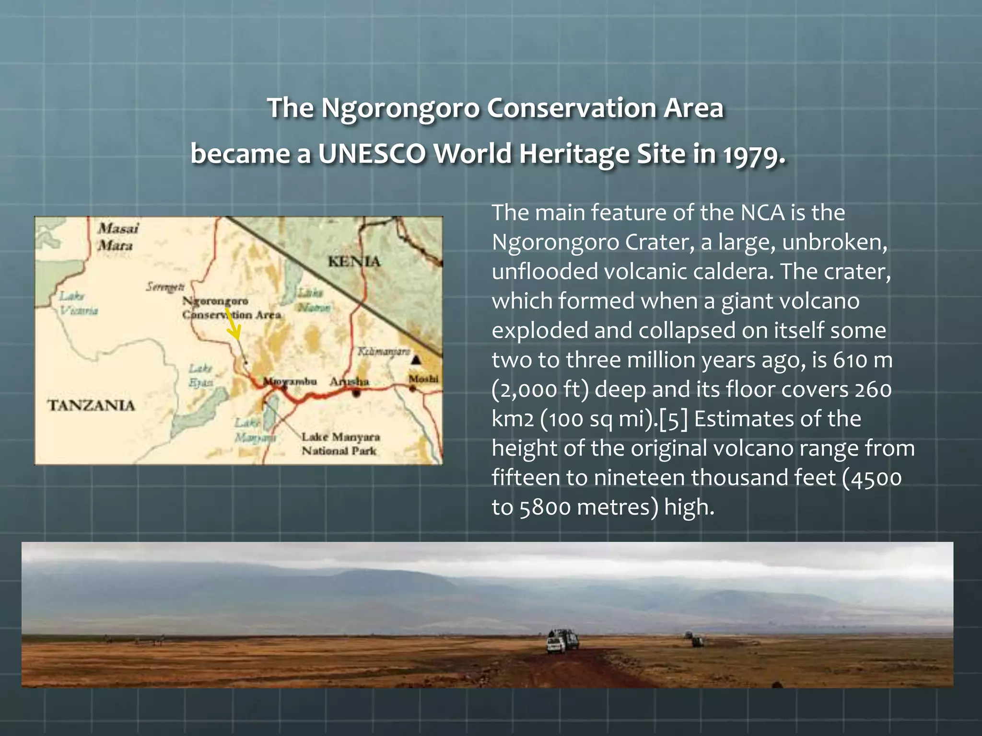Click the body line 'The main feature of the NCA is the'
The height and width of the screenshot is (736, 982).
click(x=668, y=213)
